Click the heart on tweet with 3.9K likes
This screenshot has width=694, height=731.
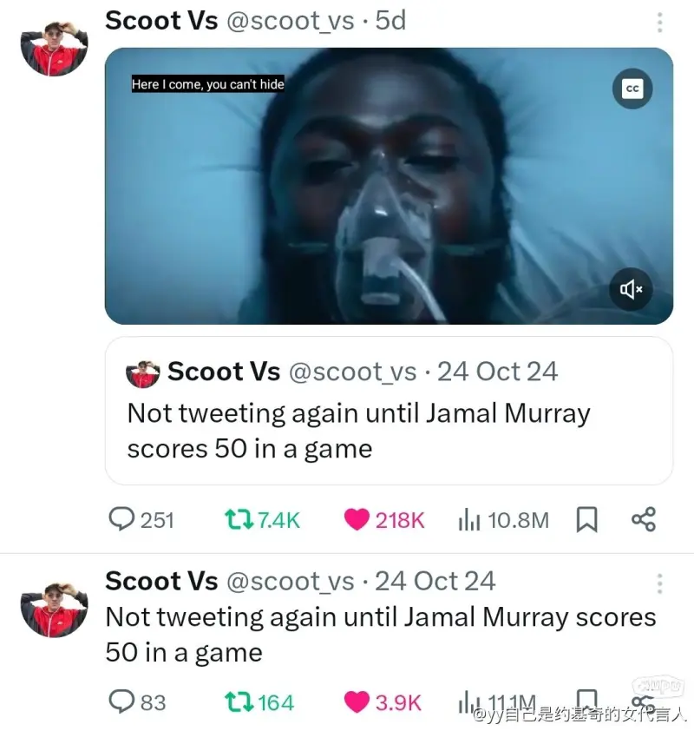click(357, 702)
